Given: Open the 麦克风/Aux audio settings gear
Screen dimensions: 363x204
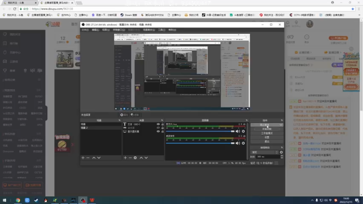Looking at the screenshot, I should tap(243, 131).
